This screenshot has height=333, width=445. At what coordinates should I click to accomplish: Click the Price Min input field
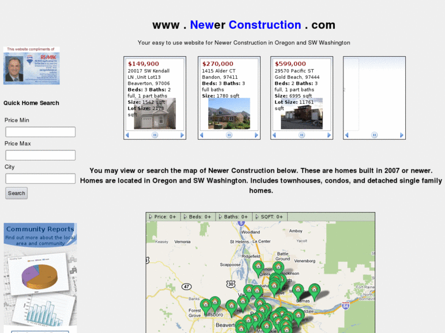(40, 132)
